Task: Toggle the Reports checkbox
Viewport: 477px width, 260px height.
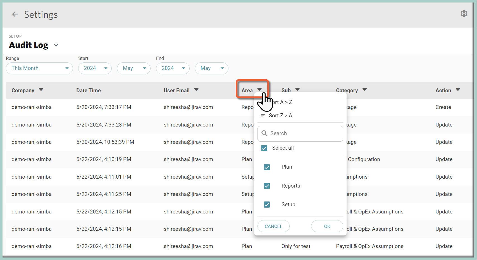Action: pos(267,186)
